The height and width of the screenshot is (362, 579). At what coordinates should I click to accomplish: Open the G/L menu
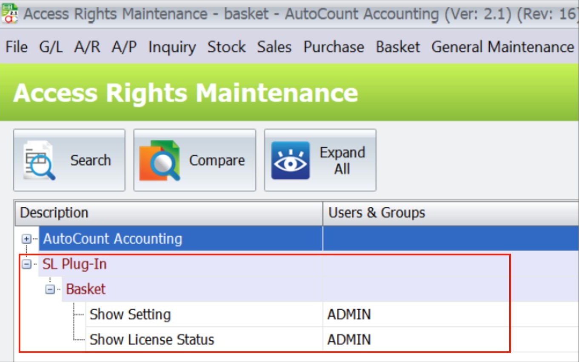point(51,47)
